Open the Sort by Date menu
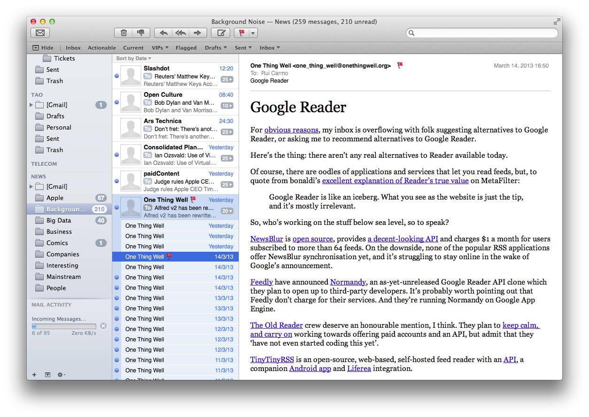589x417 pixels. pos(133,58)
